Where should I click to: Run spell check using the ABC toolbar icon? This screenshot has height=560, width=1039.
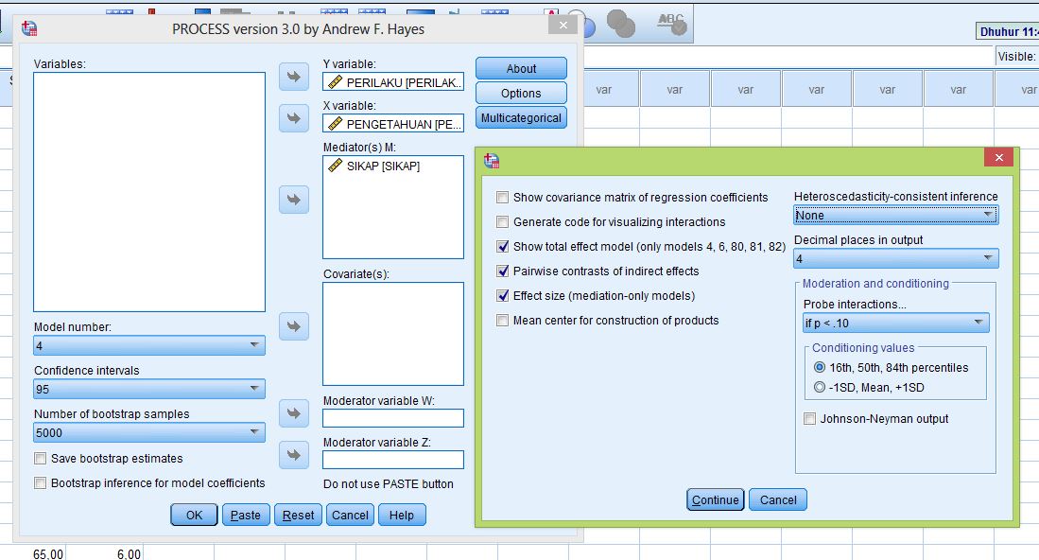pyautogui.click(x=670, y=23)
